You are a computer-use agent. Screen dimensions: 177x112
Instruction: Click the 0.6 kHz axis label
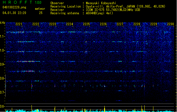(3, 106)
